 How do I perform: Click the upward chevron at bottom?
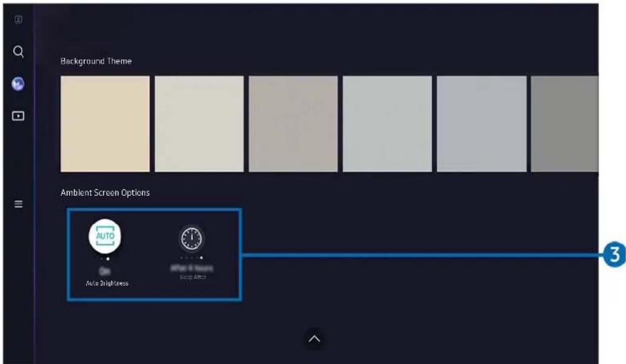[x=314, y=339]
